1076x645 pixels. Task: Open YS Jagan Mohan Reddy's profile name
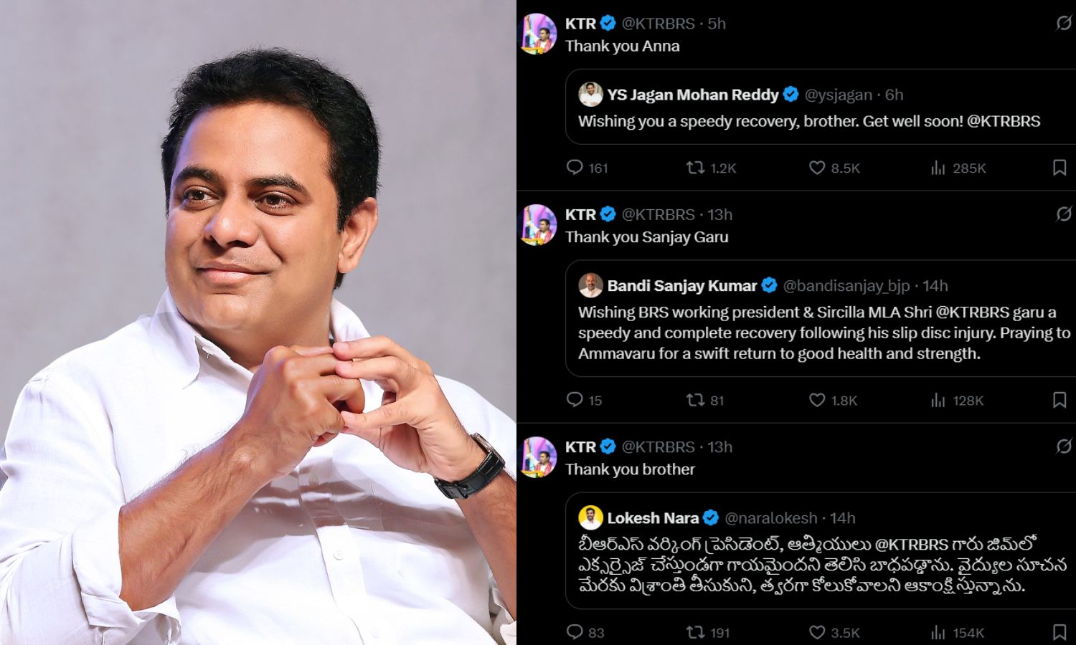[x=692, y=95]
